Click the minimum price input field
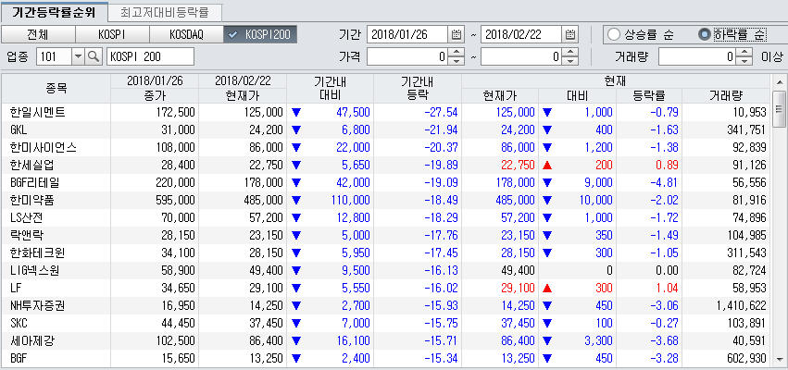 [x=407, y=56]
